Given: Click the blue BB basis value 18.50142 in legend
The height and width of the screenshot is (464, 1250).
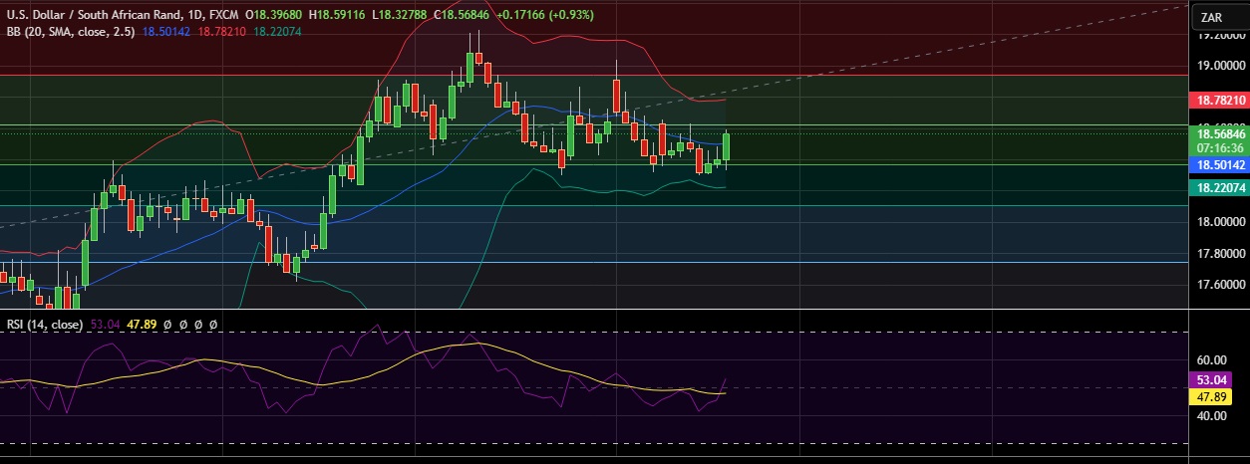Looking at the screenshot, I should click(168, 32).
